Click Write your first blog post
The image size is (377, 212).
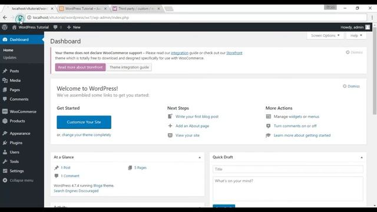point(197,117)
